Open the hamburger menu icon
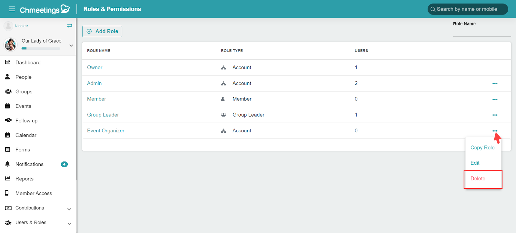 coord(12,9)
